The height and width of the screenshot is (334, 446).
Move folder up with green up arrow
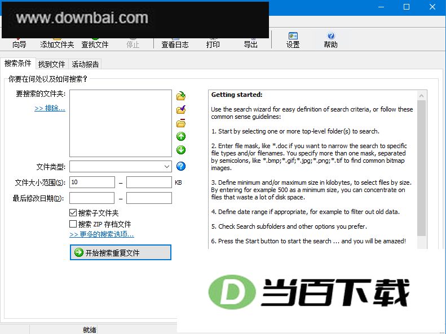[x=181, y=136]
